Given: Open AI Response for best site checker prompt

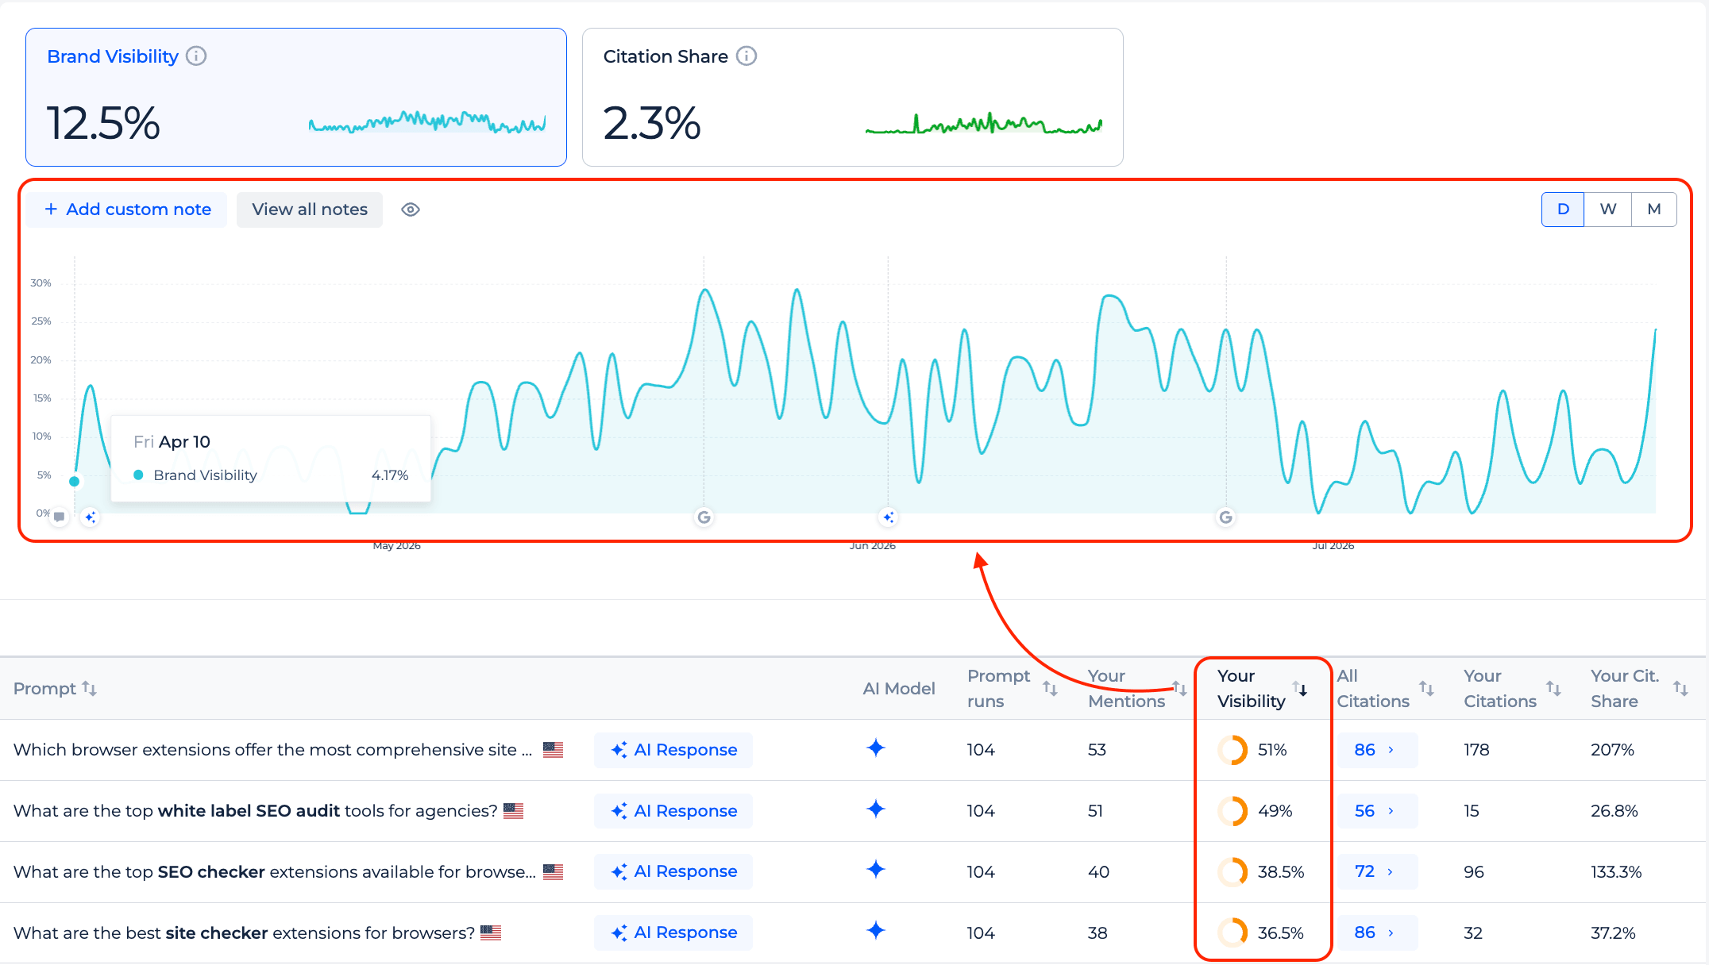Looking at the screenshot, I should pos(673,932).
